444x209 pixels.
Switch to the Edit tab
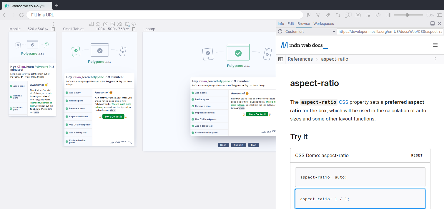(291, 24)
